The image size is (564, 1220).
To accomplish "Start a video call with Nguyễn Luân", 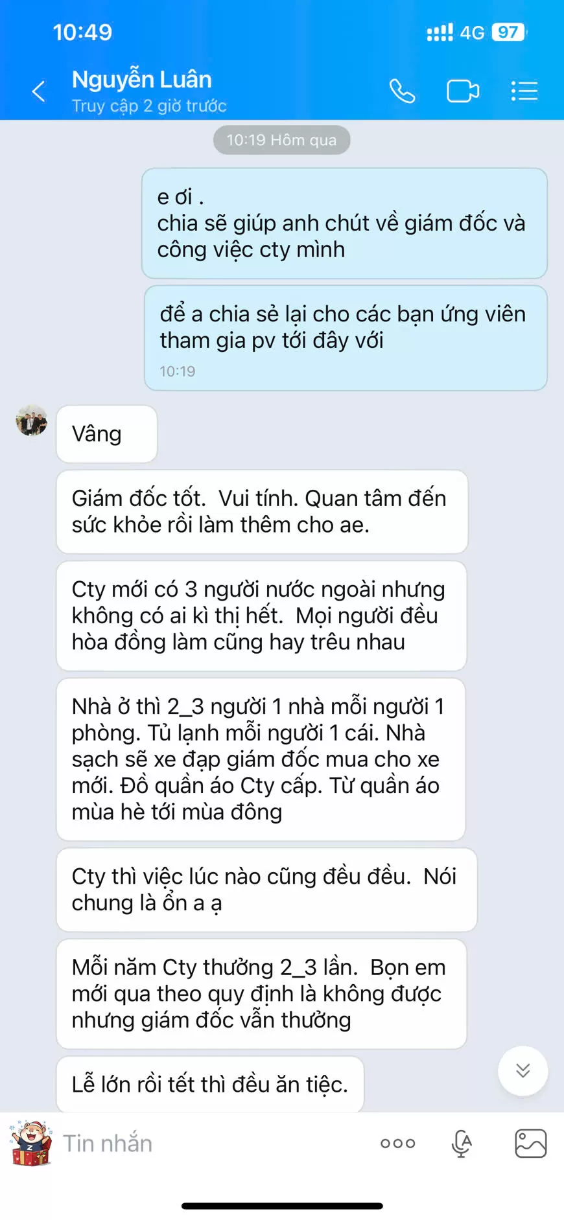I will pyautogui.click(x=463, y=91).
